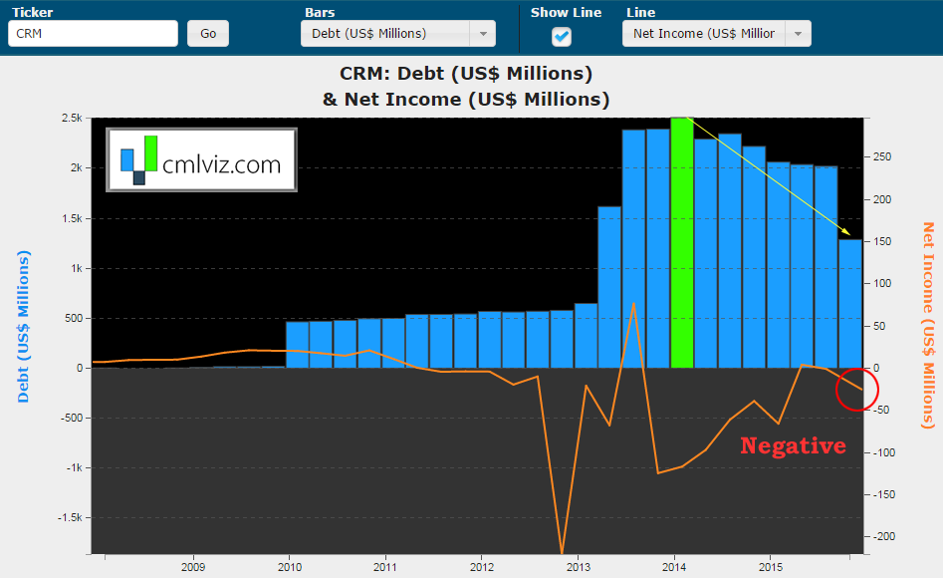Click the "-1k" debt axis tick
The width and height of the screenshot is (943, 578).
pos(75,467)
